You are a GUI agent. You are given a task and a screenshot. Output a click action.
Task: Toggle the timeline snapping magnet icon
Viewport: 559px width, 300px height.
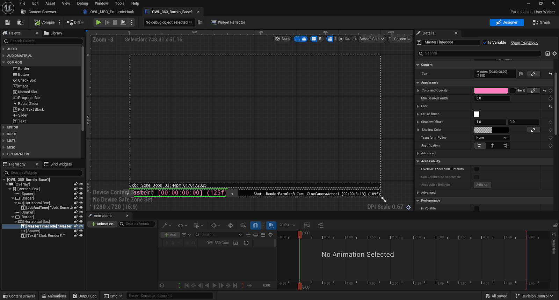pos(255,225)
